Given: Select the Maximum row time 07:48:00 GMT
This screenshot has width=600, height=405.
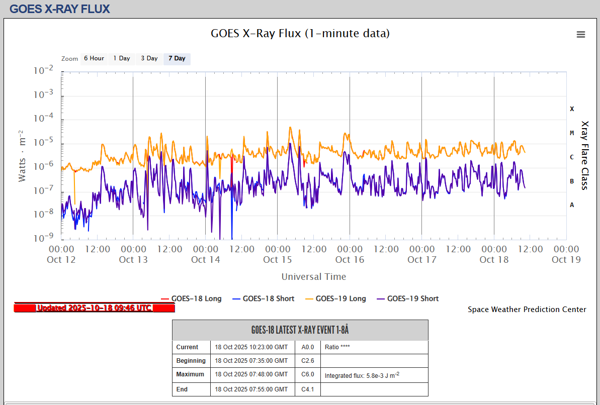Looking at the screenshot, I should point(251,374).
